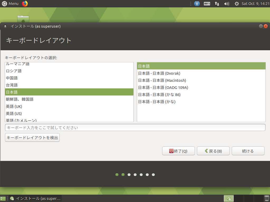Open the accessibility icon in the system tray
Image resolution: width=270 pixels, height=202 pixels.
point(197,4)
